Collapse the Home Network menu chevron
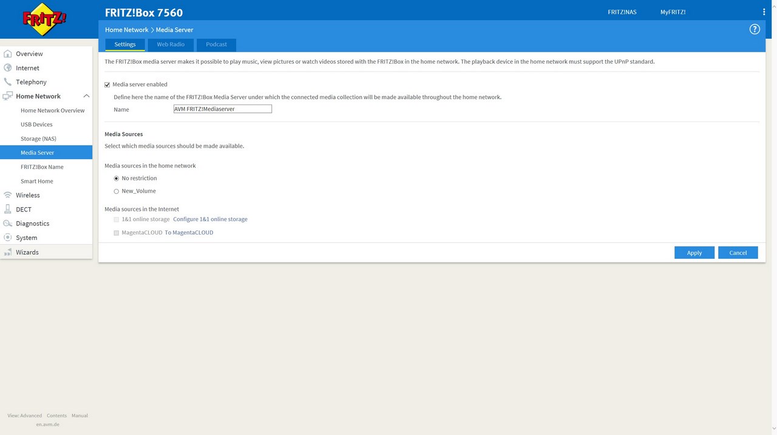 [86, 96]
